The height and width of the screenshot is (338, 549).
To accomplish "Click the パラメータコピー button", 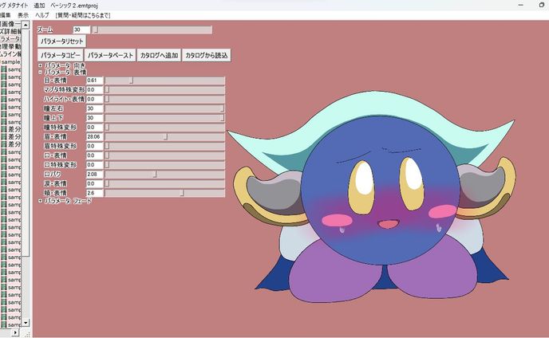I will (60, 55).
